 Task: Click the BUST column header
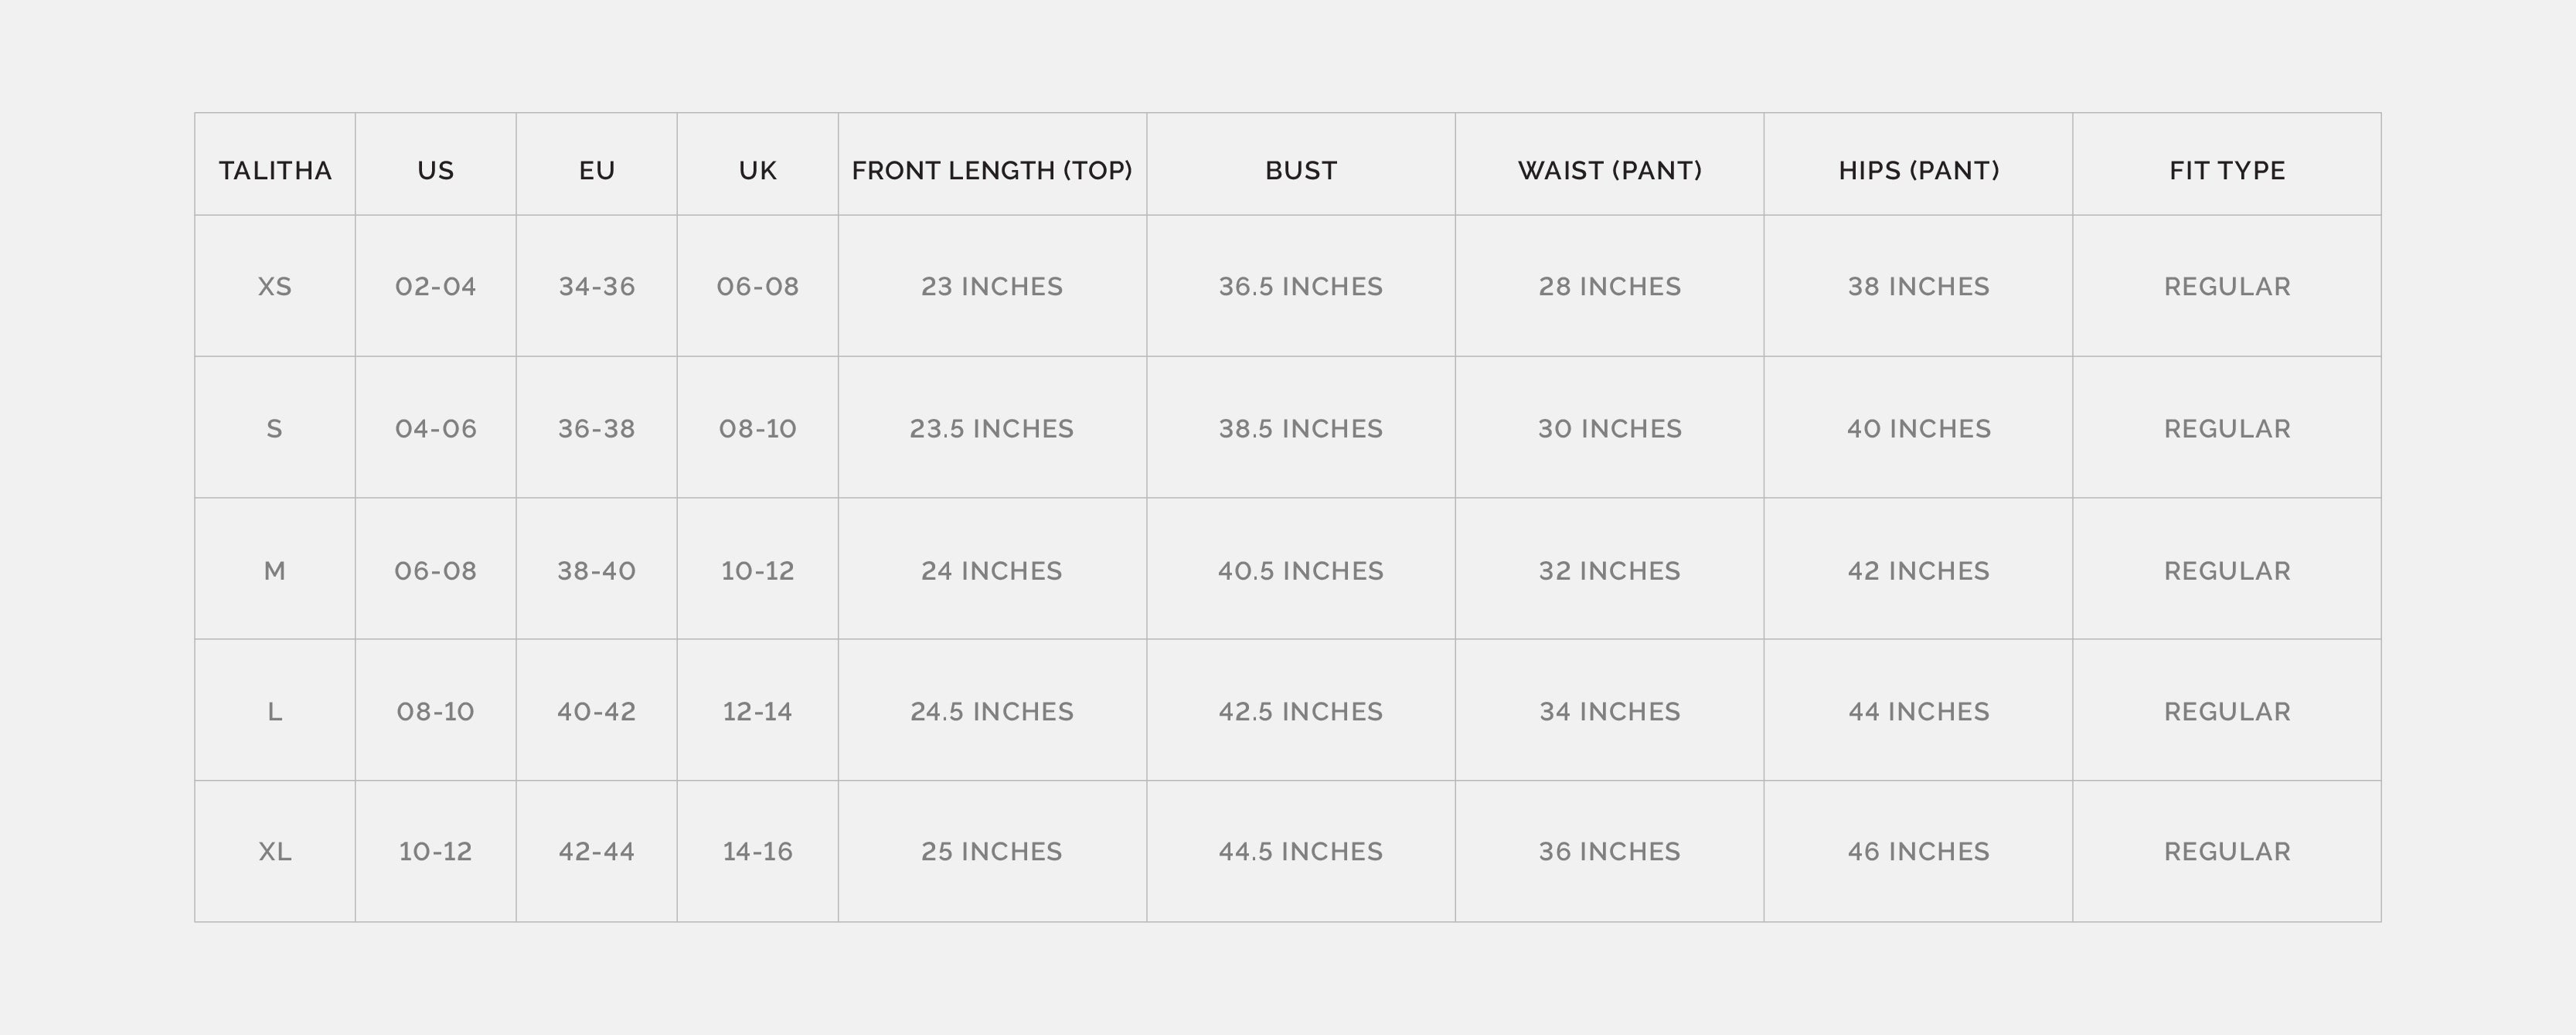[x=1300, y=171]
